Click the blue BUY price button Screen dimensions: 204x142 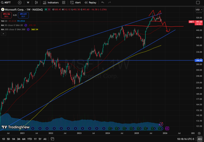pyautogui.click(x=23, y=15)
